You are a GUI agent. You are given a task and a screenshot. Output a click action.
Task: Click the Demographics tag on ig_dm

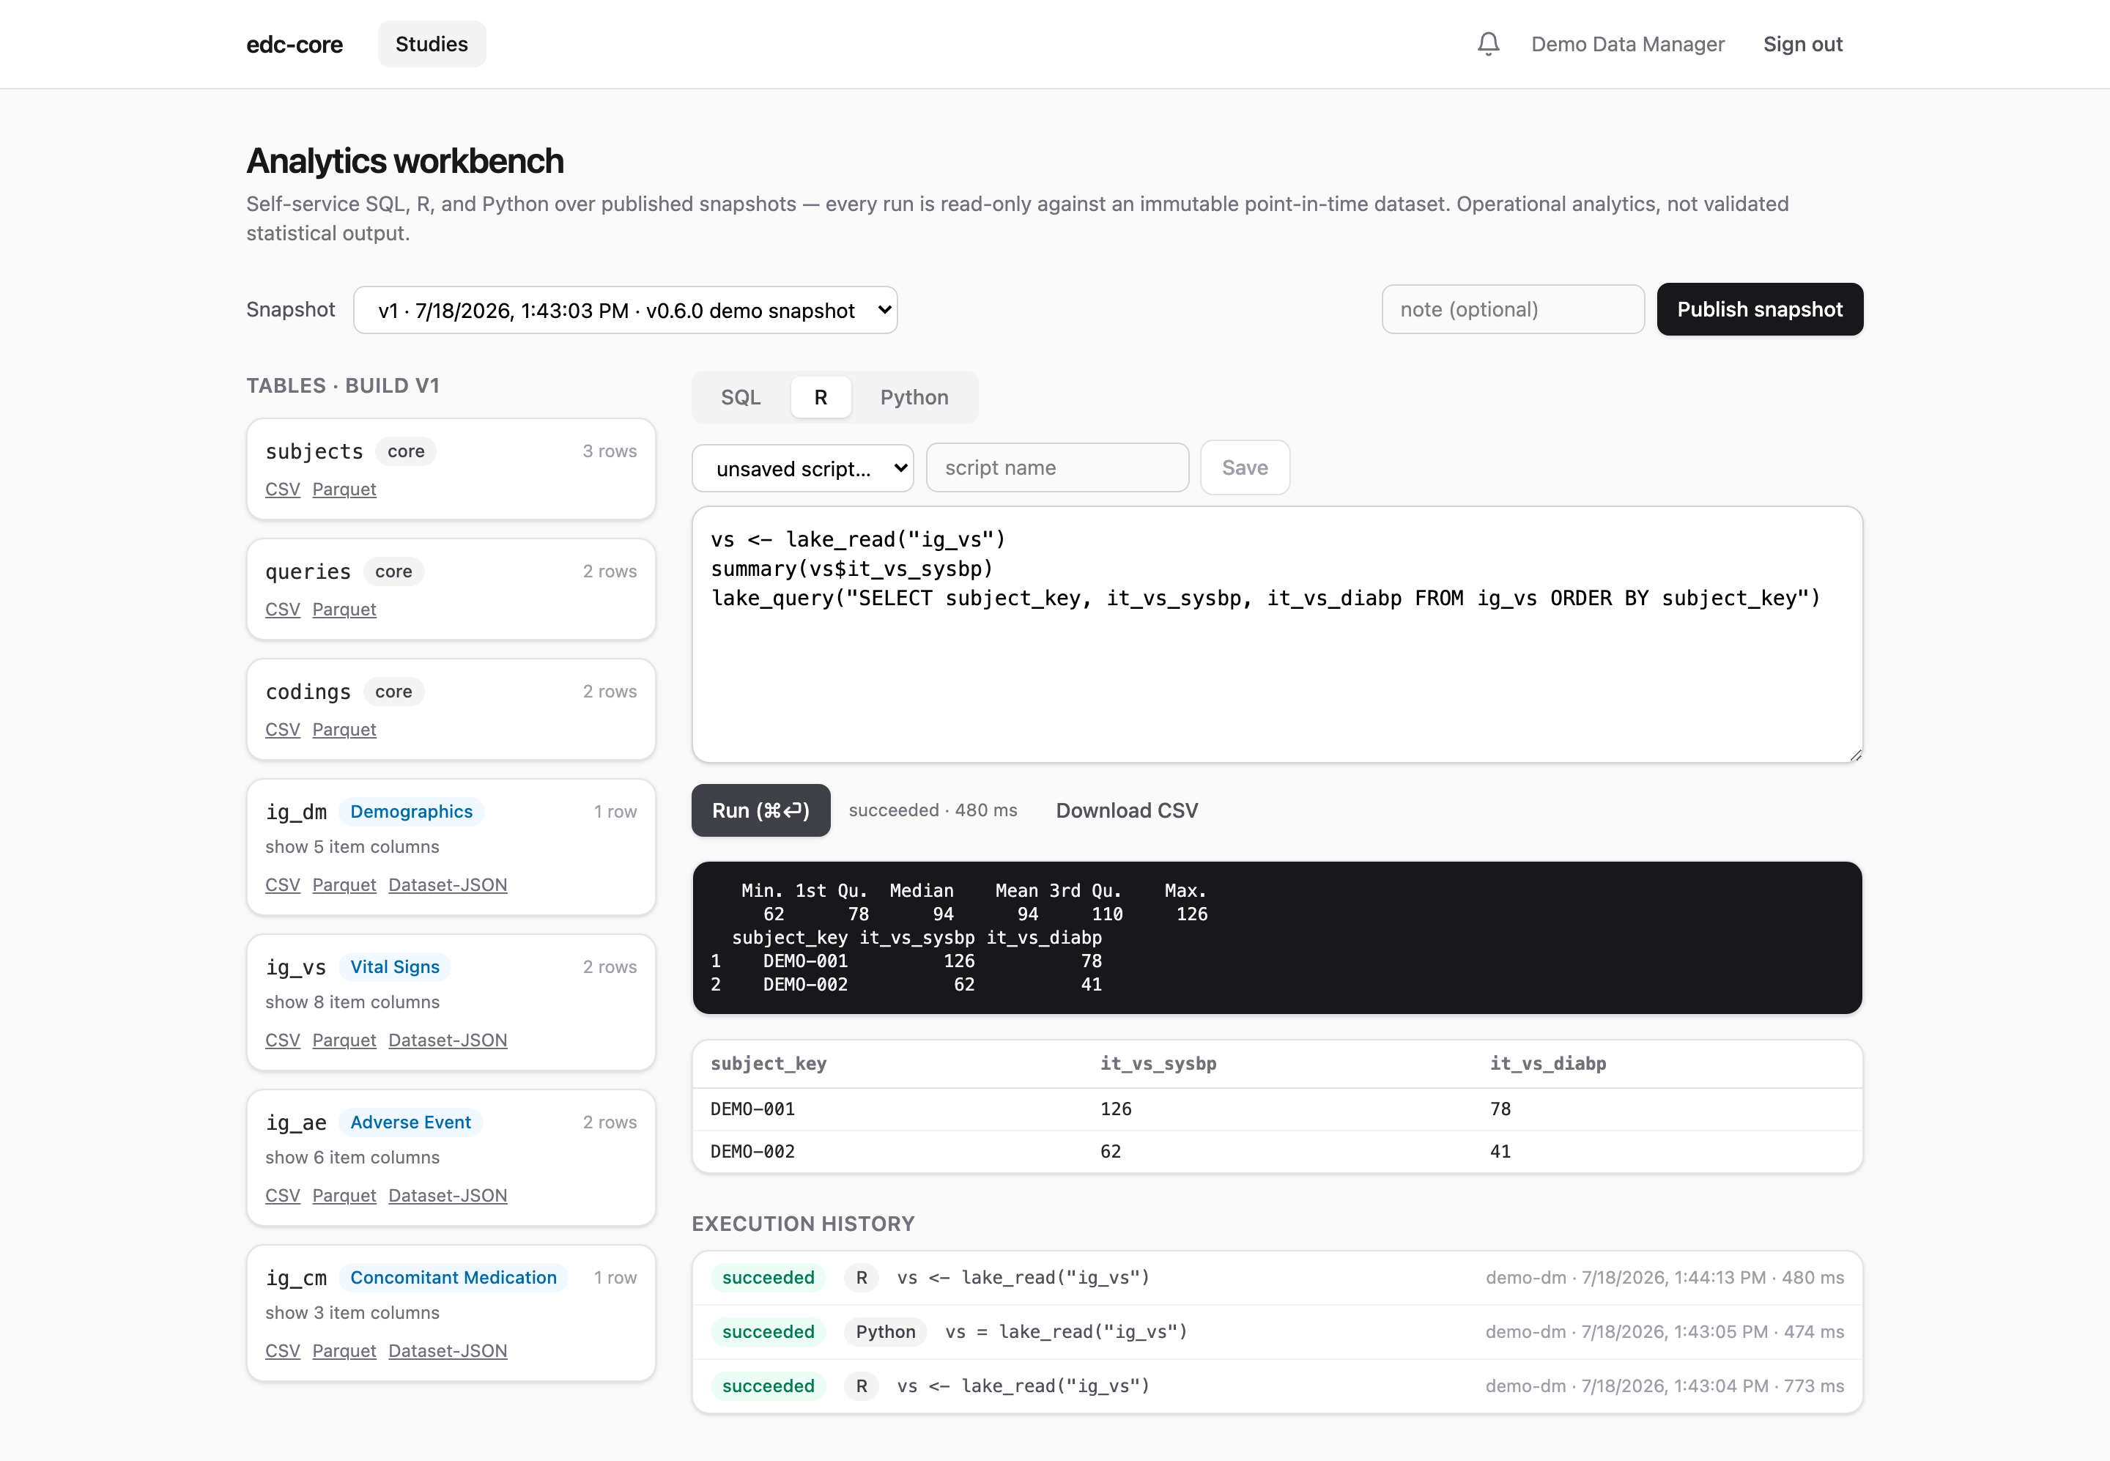[411, 812]
